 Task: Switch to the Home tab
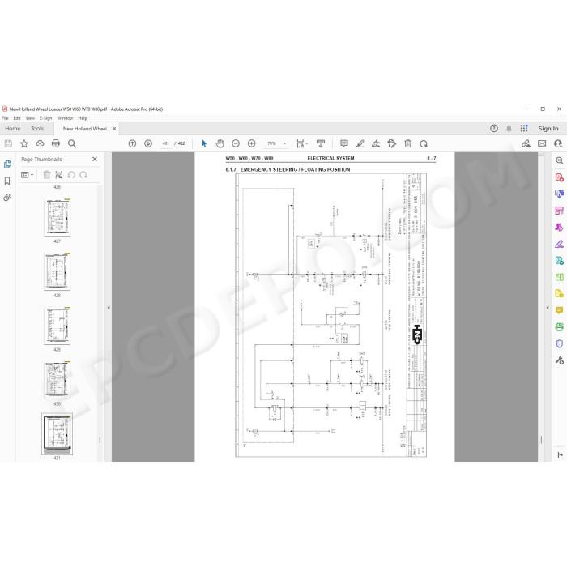point(13,128)
